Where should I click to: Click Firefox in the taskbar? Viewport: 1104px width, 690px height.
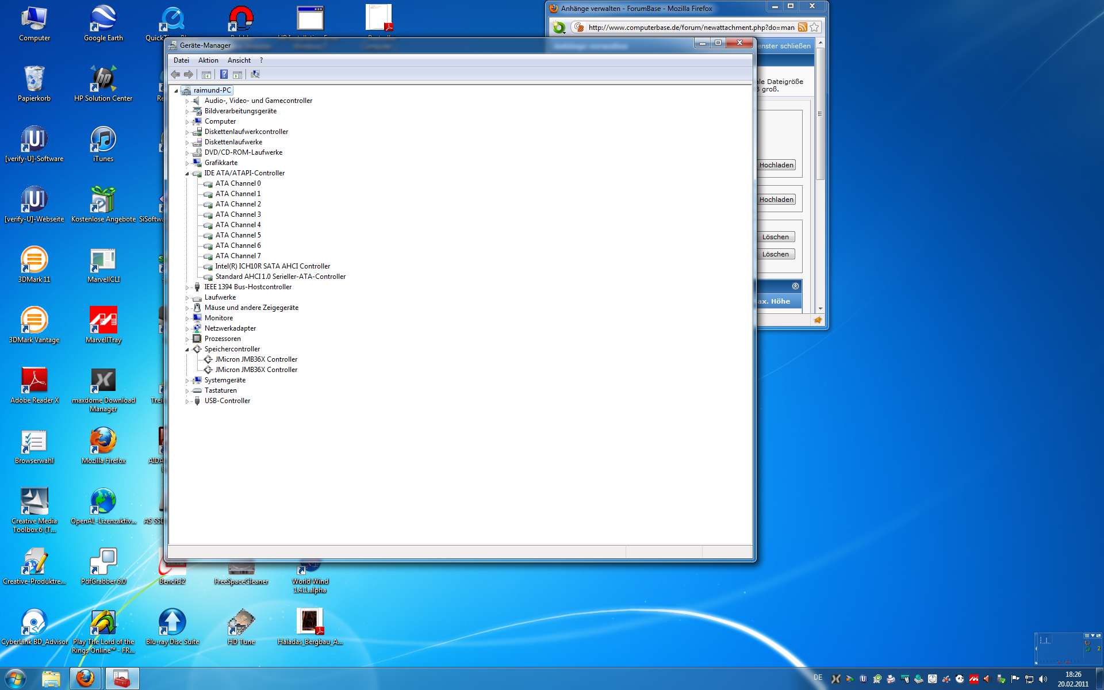[86, 678]
